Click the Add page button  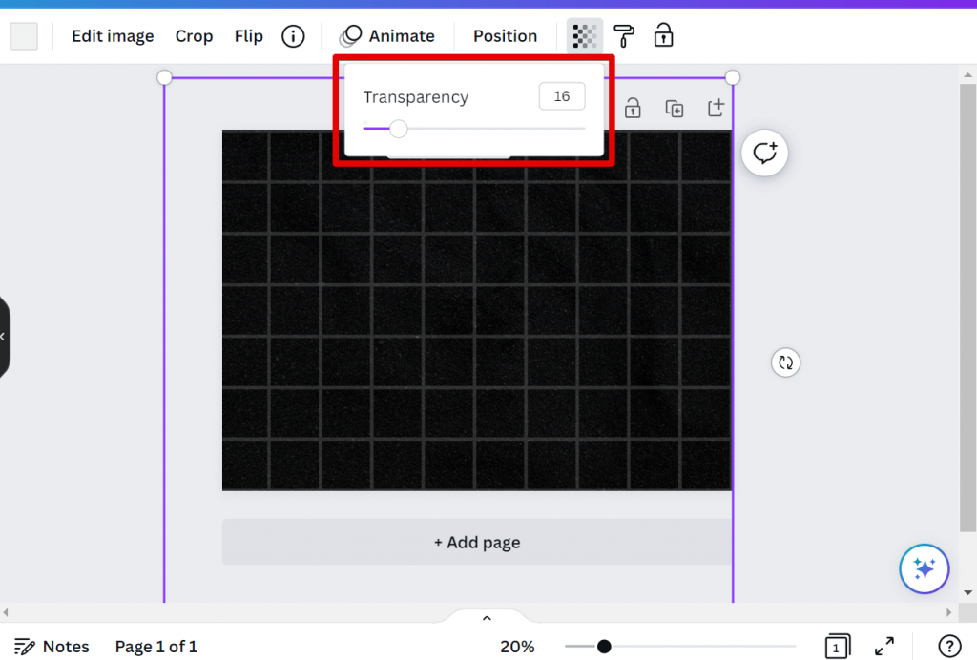[477, 542]
